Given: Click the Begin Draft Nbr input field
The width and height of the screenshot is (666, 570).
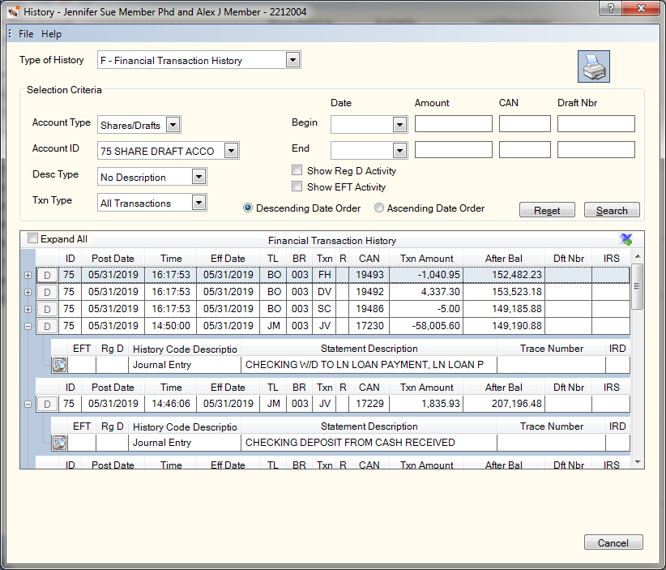Looking at the screenshot, I should 596,124.
